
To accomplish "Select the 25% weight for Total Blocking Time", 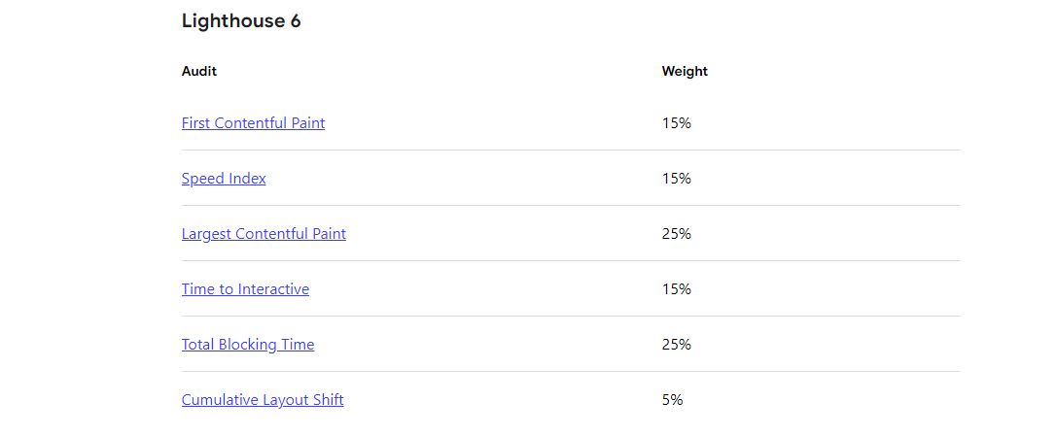I will point(677,345).
